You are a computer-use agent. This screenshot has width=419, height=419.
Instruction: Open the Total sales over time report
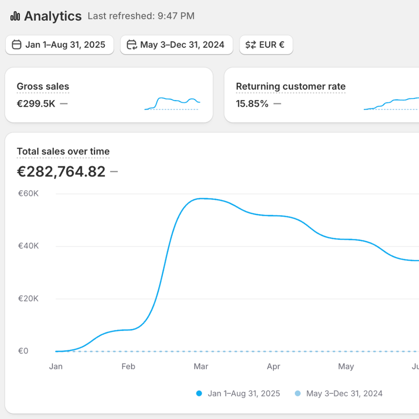63,152
